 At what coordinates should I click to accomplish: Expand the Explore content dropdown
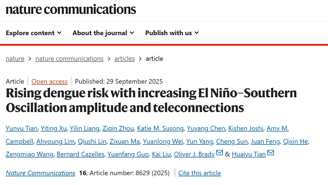34,33
